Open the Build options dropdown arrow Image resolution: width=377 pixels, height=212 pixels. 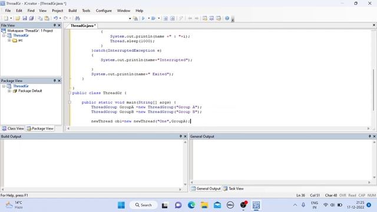(148, 18)
